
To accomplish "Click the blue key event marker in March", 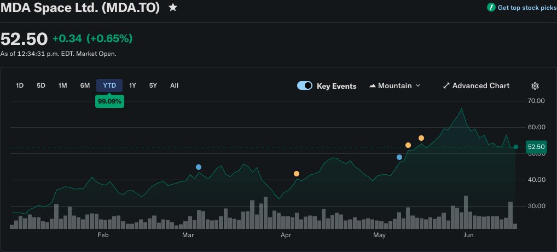I will 199,167.
